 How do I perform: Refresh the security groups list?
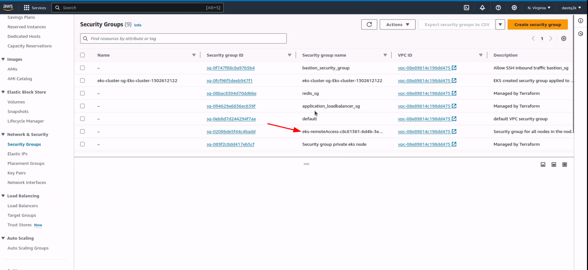pyautogui.click(x=369, y=24)
